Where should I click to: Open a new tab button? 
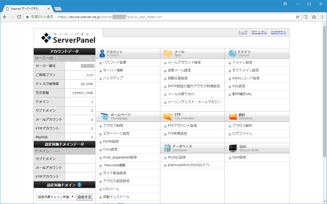58,9
